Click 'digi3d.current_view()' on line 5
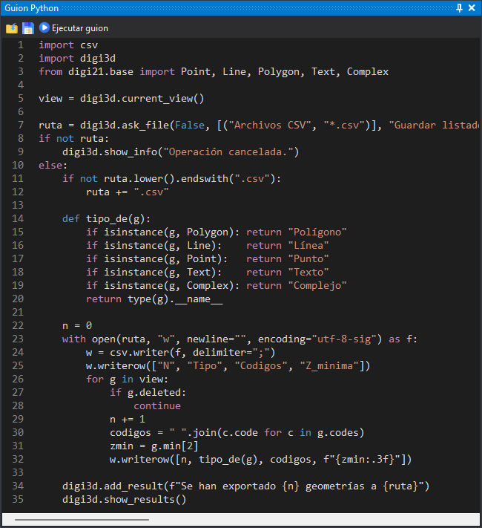This screenshot has height=528, width=482. [x=142, y=98]
